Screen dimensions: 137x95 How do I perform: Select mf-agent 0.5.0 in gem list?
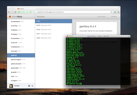click(21, 81)
